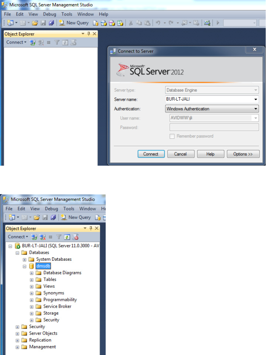
Task: Open Connect dropdown in lower Object Explorer
Action: click(18, 237)
